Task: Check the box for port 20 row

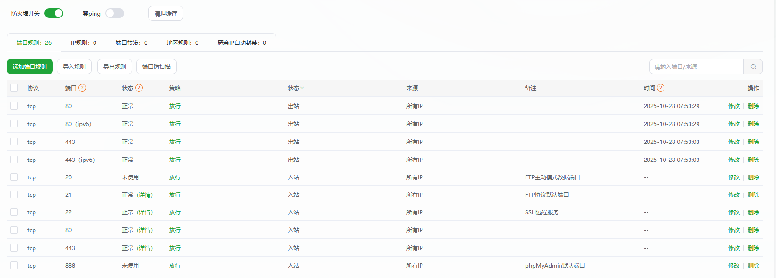Action: coord(14,177)
